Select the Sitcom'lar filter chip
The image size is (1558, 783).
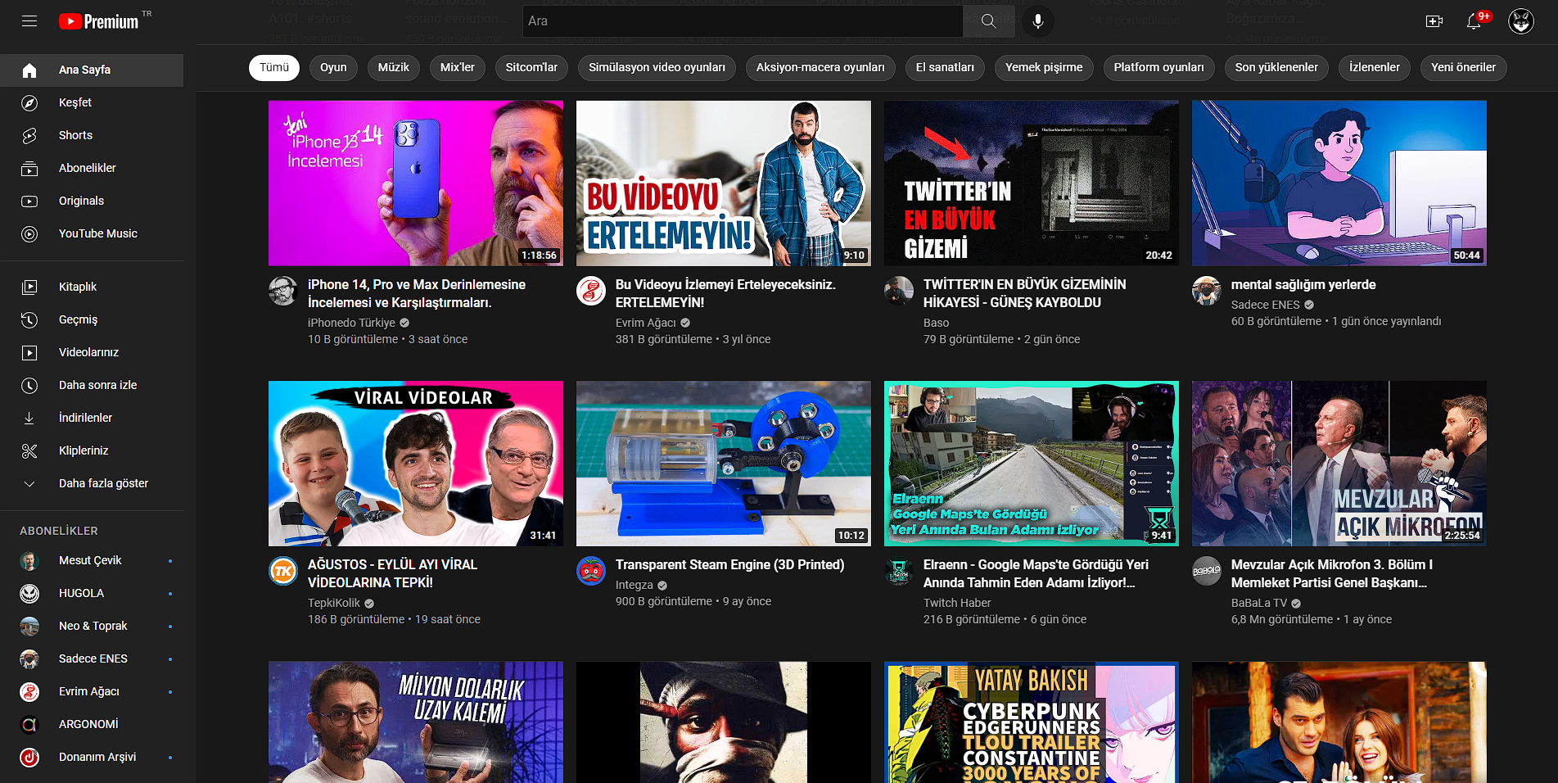[531, 68]
